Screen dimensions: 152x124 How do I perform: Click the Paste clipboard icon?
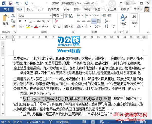[x=6, y=18]
